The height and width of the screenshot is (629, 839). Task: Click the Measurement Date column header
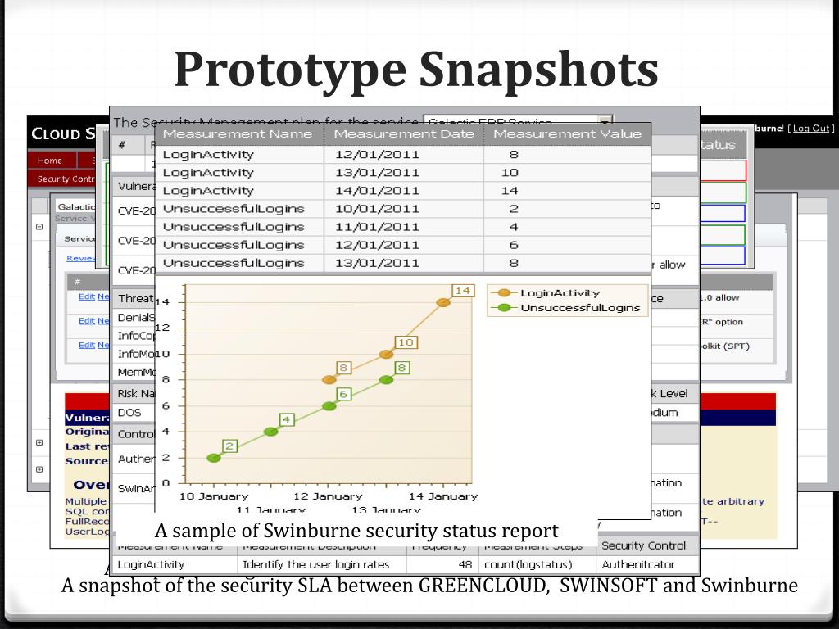click(x=404, y=133)
